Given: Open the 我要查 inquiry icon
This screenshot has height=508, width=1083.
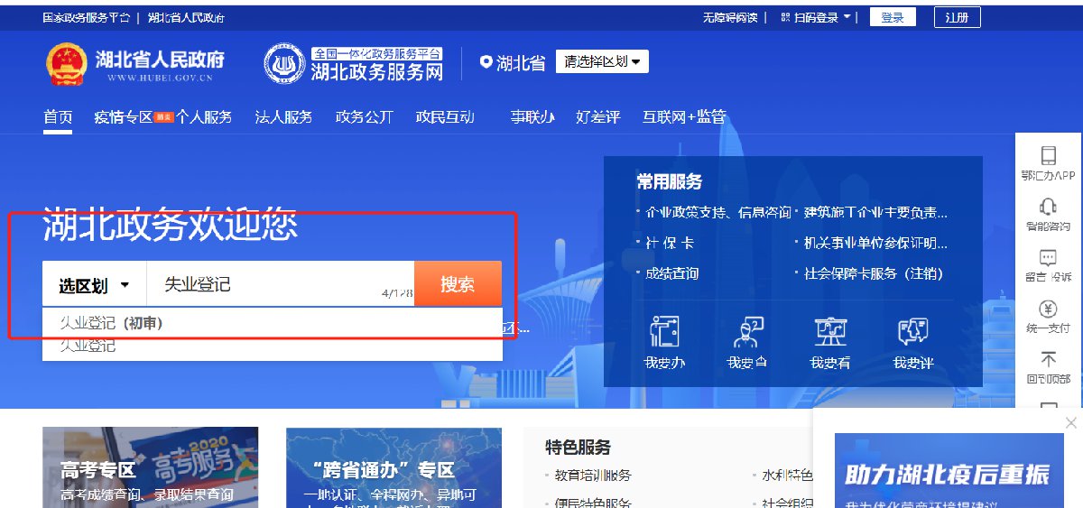Looking at the screenshot, I should click(747, 332).
